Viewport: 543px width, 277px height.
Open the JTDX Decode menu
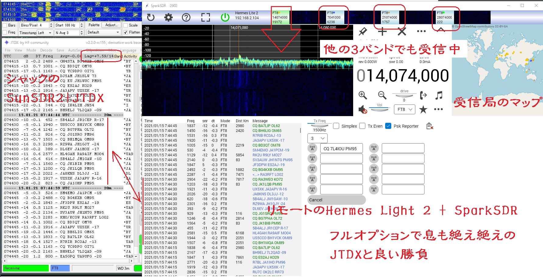(46, 50)
